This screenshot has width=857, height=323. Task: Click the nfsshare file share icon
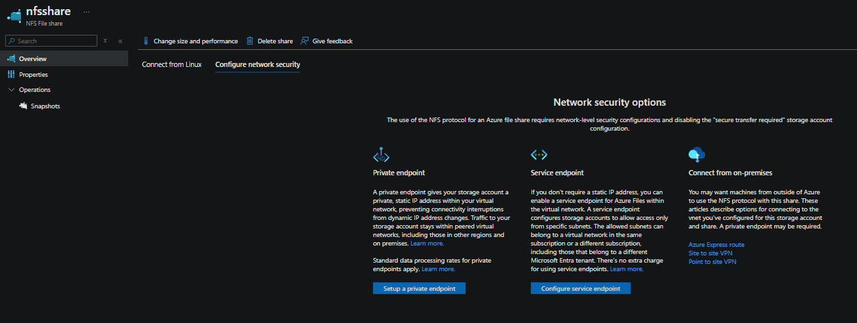pos(14,15)
